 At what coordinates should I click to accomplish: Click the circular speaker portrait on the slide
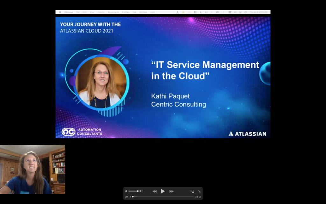pos(101,82)
